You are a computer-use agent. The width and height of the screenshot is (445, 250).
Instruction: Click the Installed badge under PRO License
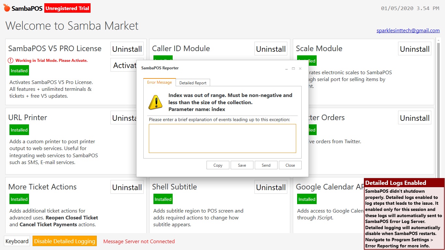[19, 71]
